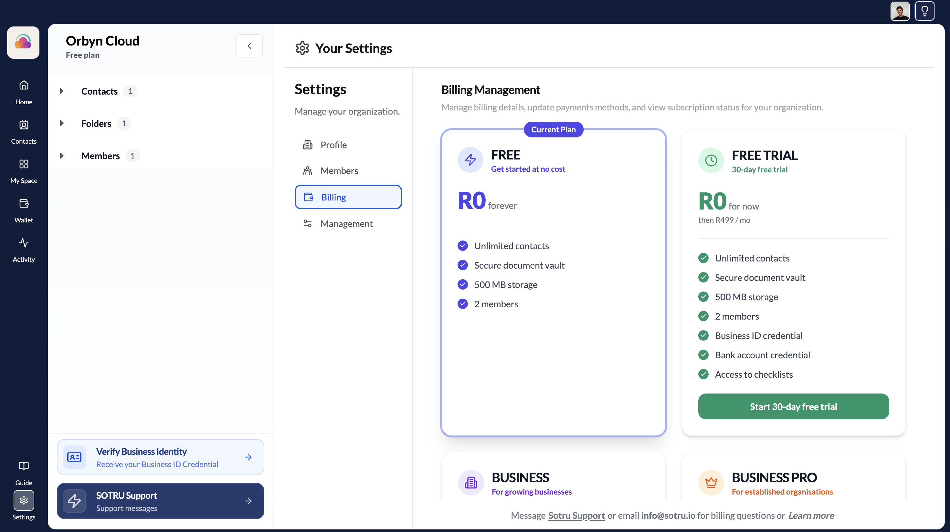Viewport: 950px width, 532px height.
Task: Click the 'Free plan' label
Action: 83,55
